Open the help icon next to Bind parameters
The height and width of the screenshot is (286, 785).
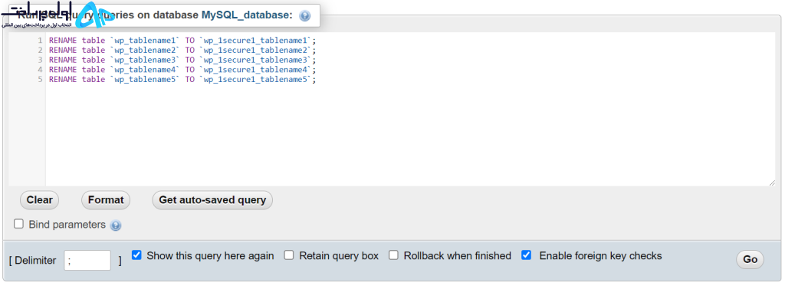tap(116, 225)
